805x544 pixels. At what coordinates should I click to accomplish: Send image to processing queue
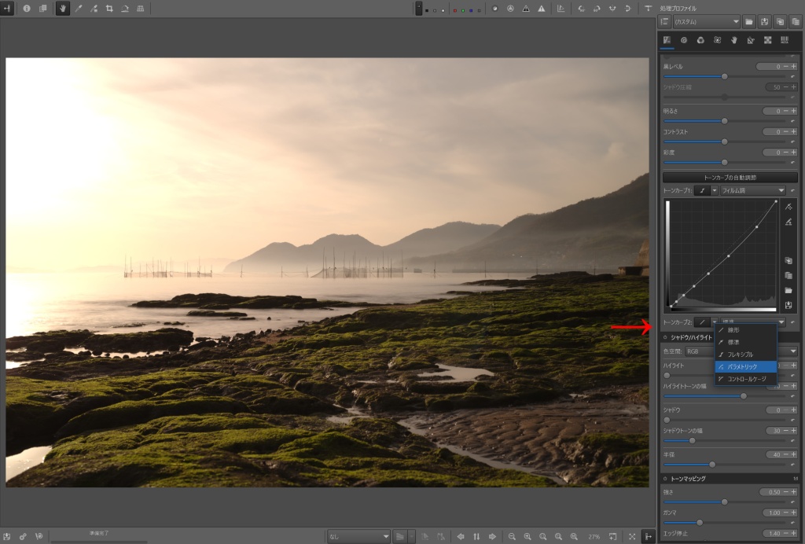coord(23,536)
